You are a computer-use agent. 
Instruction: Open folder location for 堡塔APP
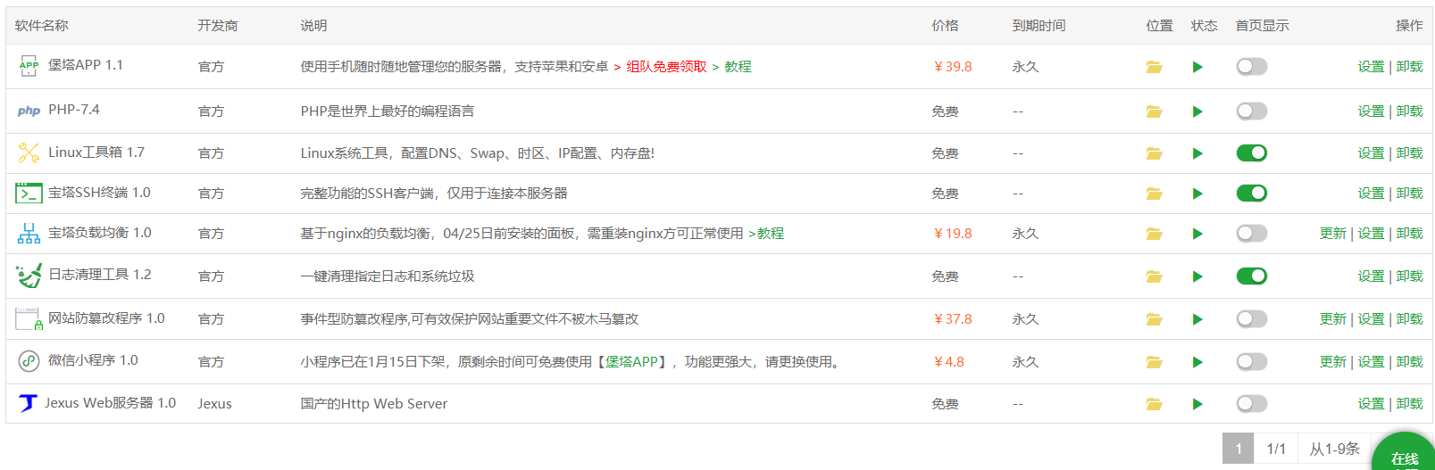pyautogui.click(x=1154, y=67)
